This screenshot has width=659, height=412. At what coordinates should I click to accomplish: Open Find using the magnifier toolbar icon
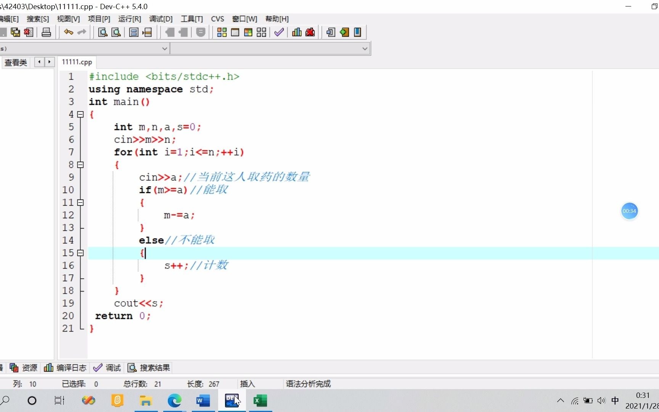pos(102,32)
